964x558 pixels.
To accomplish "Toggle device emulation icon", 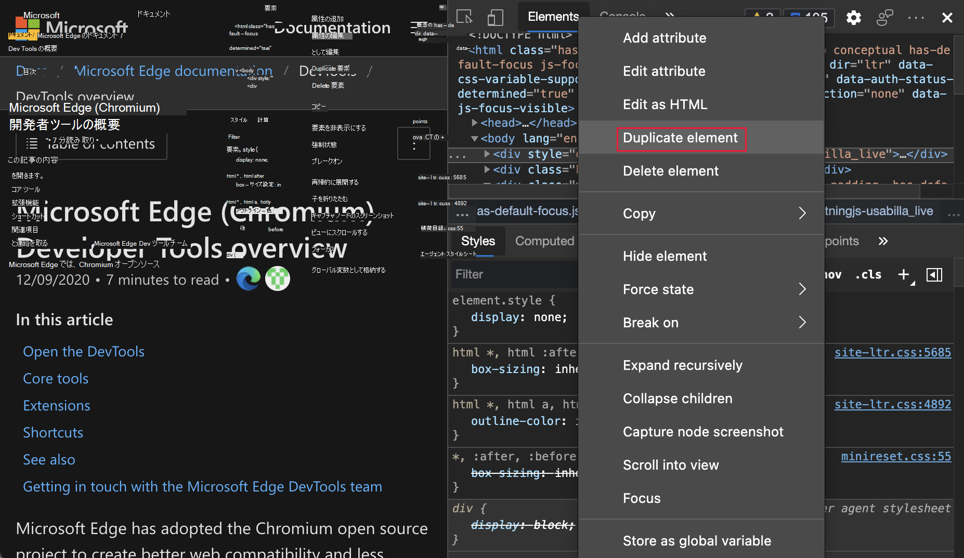I will tap(496, 17).
